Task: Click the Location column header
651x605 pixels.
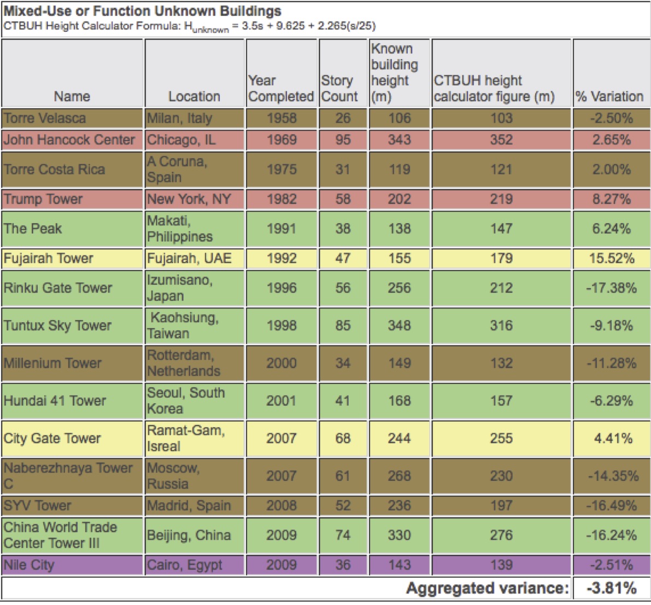Action: tap(194, 96)
